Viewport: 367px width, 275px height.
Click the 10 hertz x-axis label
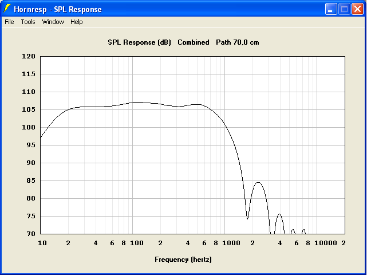pyautogui.click(x=42, y=243)
